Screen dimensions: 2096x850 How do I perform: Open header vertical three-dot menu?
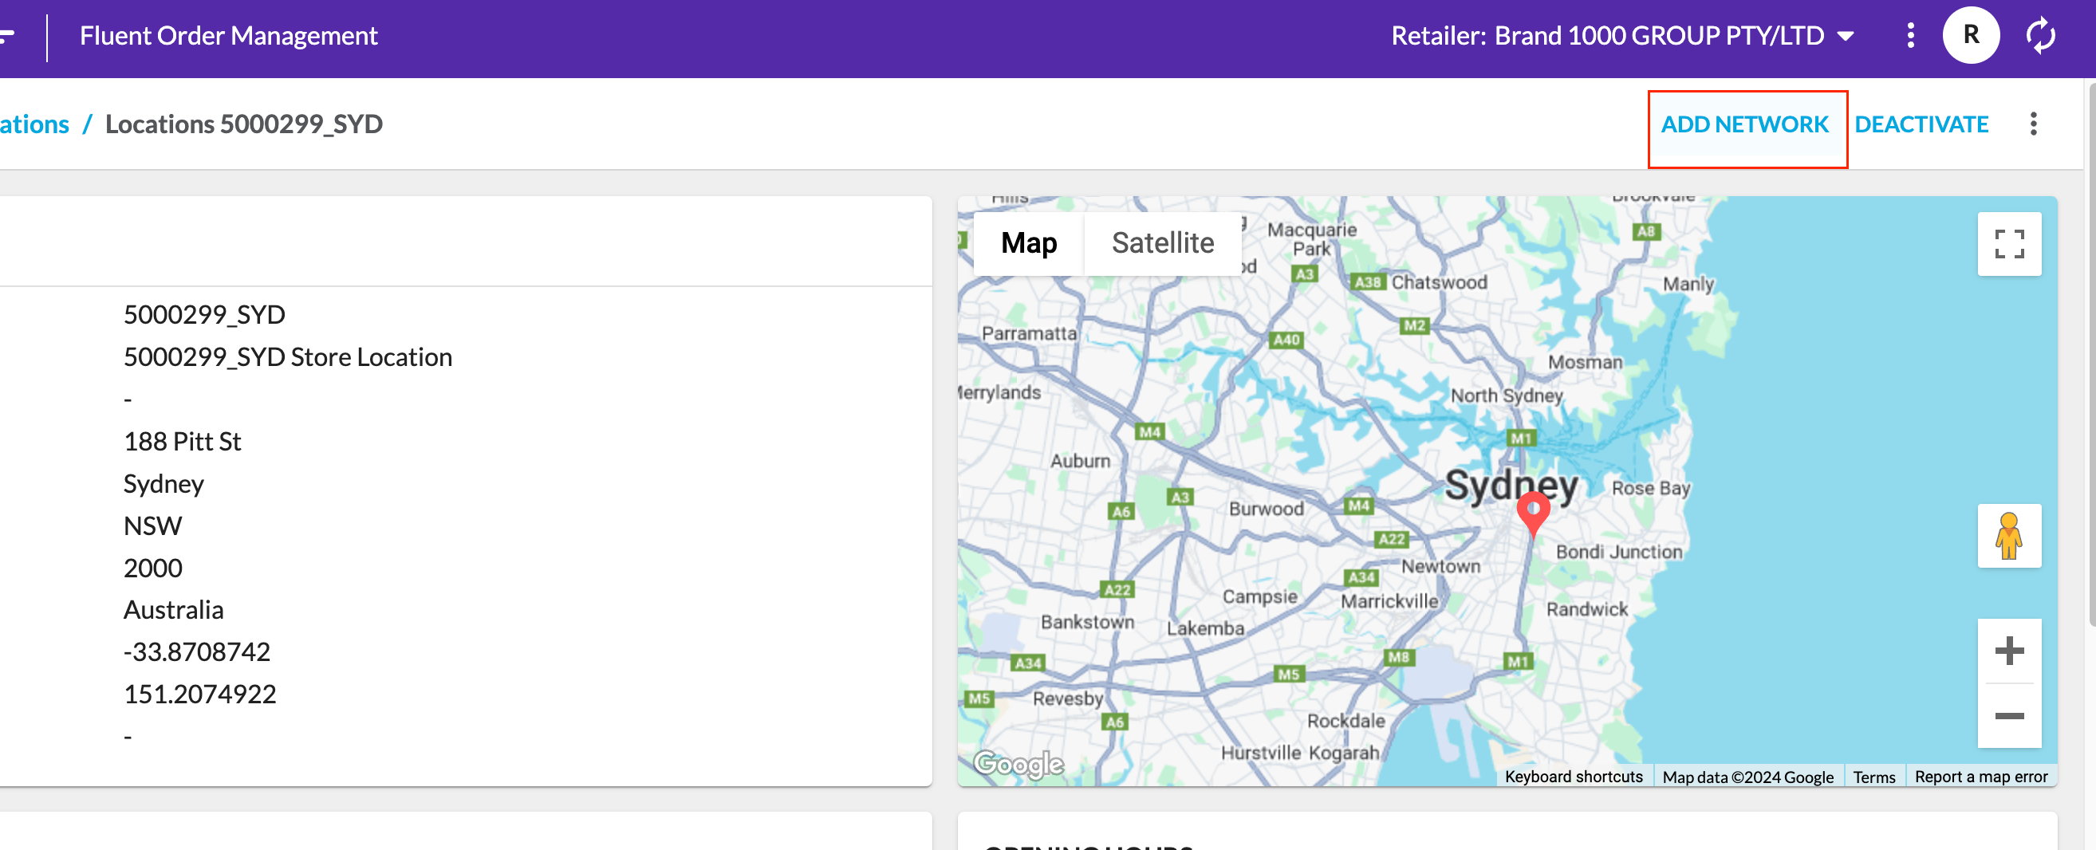[1910, 36]
